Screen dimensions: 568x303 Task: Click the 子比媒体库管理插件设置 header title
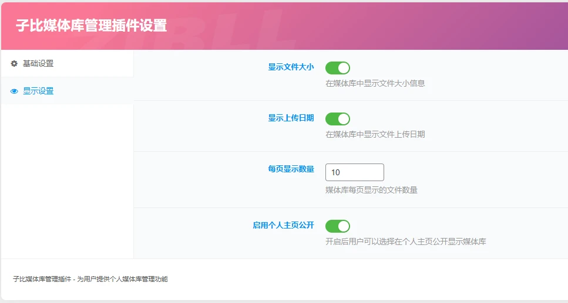[x=91, y=26]
